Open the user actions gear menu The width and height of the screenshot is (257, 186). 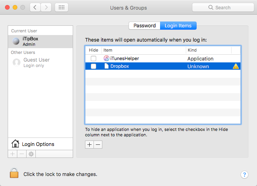click(31, 154)
